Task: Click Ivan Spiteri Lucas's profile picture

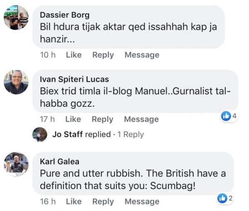Action: 16,82
